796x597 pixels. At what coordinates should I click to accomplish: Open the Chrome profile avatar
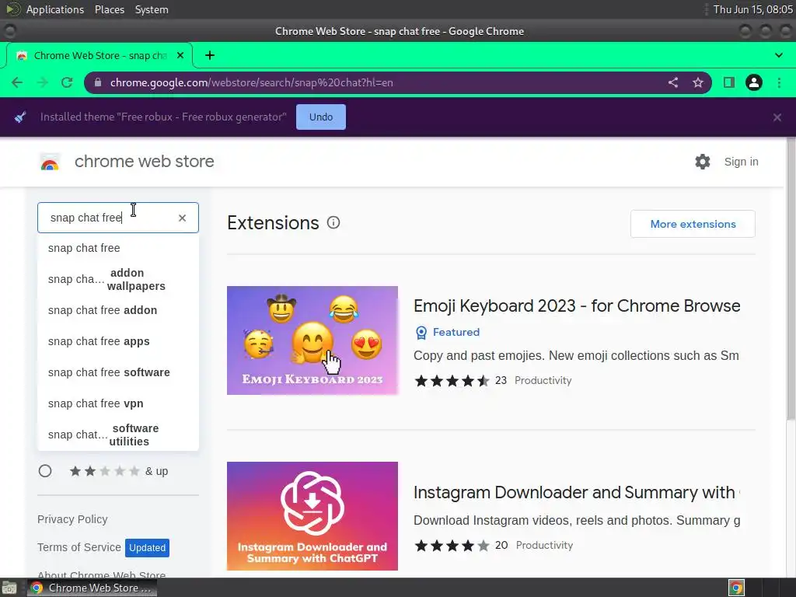point(754,82)
